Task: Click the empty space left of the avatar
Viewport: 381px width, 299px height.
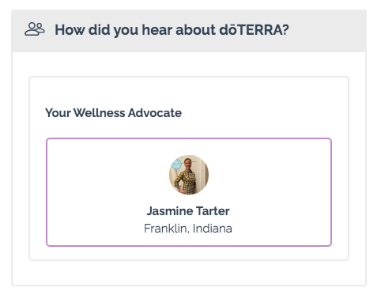Action: pyautogui.click(x=108, y=175)
